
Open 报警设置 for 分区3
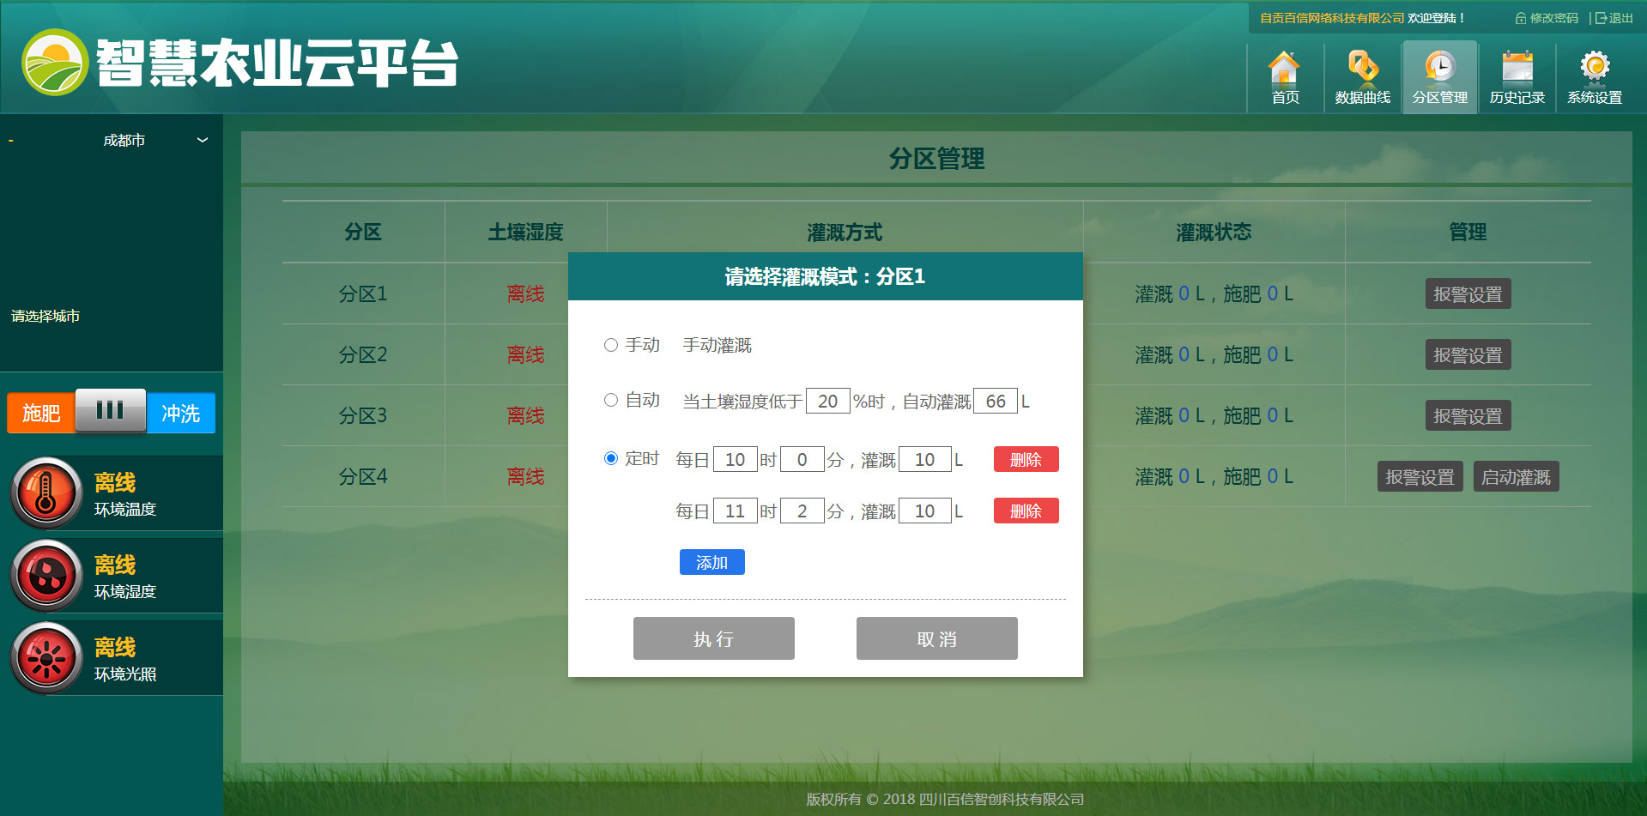(1468, 415)
